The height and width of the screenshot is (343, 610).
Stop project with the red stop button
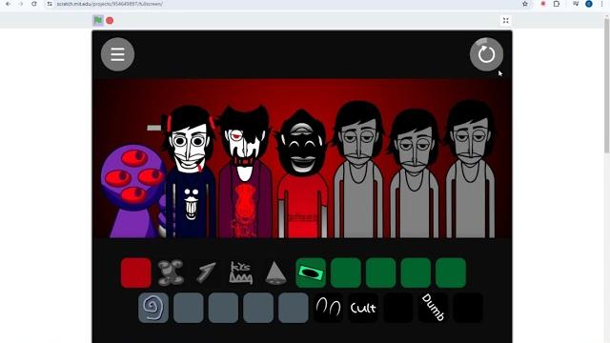(x=110, y=20)
